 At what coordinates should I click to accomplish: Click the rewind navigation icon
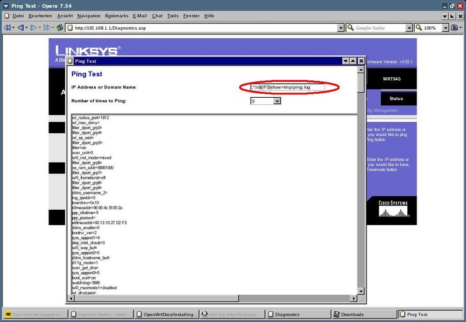point(7,27)
